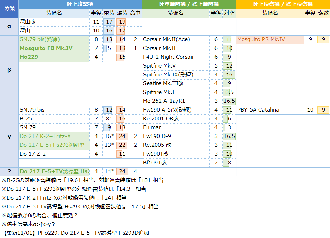This screenshot has height=238, width=330.
Task: Click the Do 217 E-5+Hs293初期型 name
Action: (x=52, y=145)
